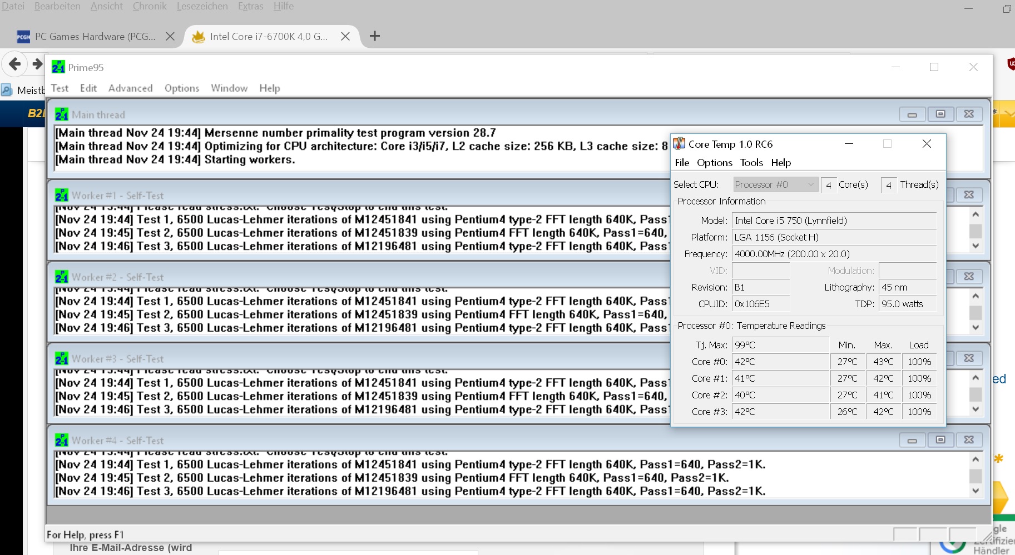1015x555 pixels.
Task: Close the Worker #4 child window
Action: [x=969, y=440]
